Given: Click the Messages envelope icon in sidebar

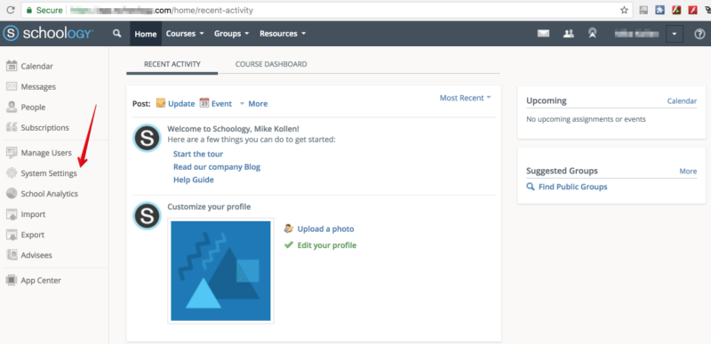Looking at the screenshot, I should [12, 86].
